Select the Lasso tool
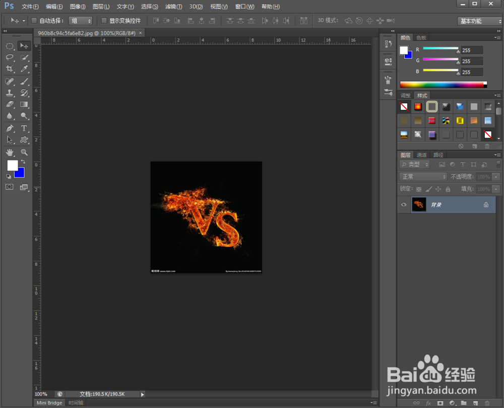This screenshot has width=504, height=408. pos(10,57)
